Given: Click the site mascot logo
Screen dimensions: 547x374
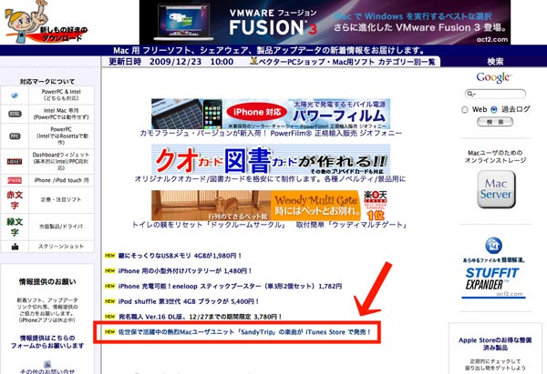Looking at the screenshot, I should (x=46, y=22).
